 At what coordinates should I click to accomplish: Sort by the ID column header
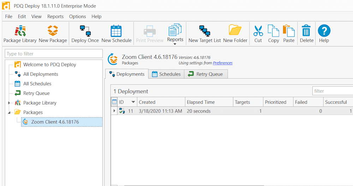(x=127, y=102)
